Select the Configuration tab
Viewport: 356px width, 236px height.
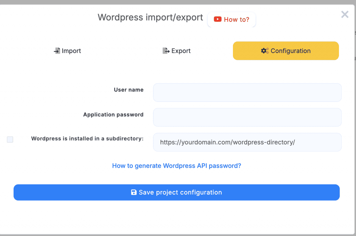286,51
